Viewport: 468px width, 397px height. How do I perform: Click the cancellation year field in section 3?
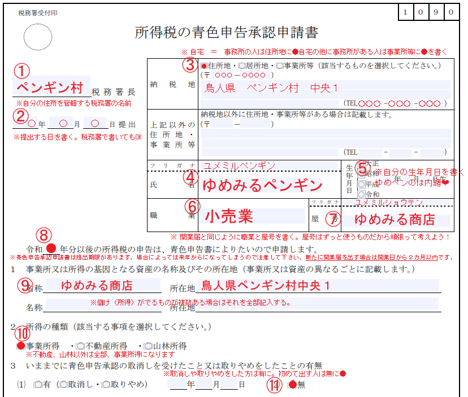177,384
